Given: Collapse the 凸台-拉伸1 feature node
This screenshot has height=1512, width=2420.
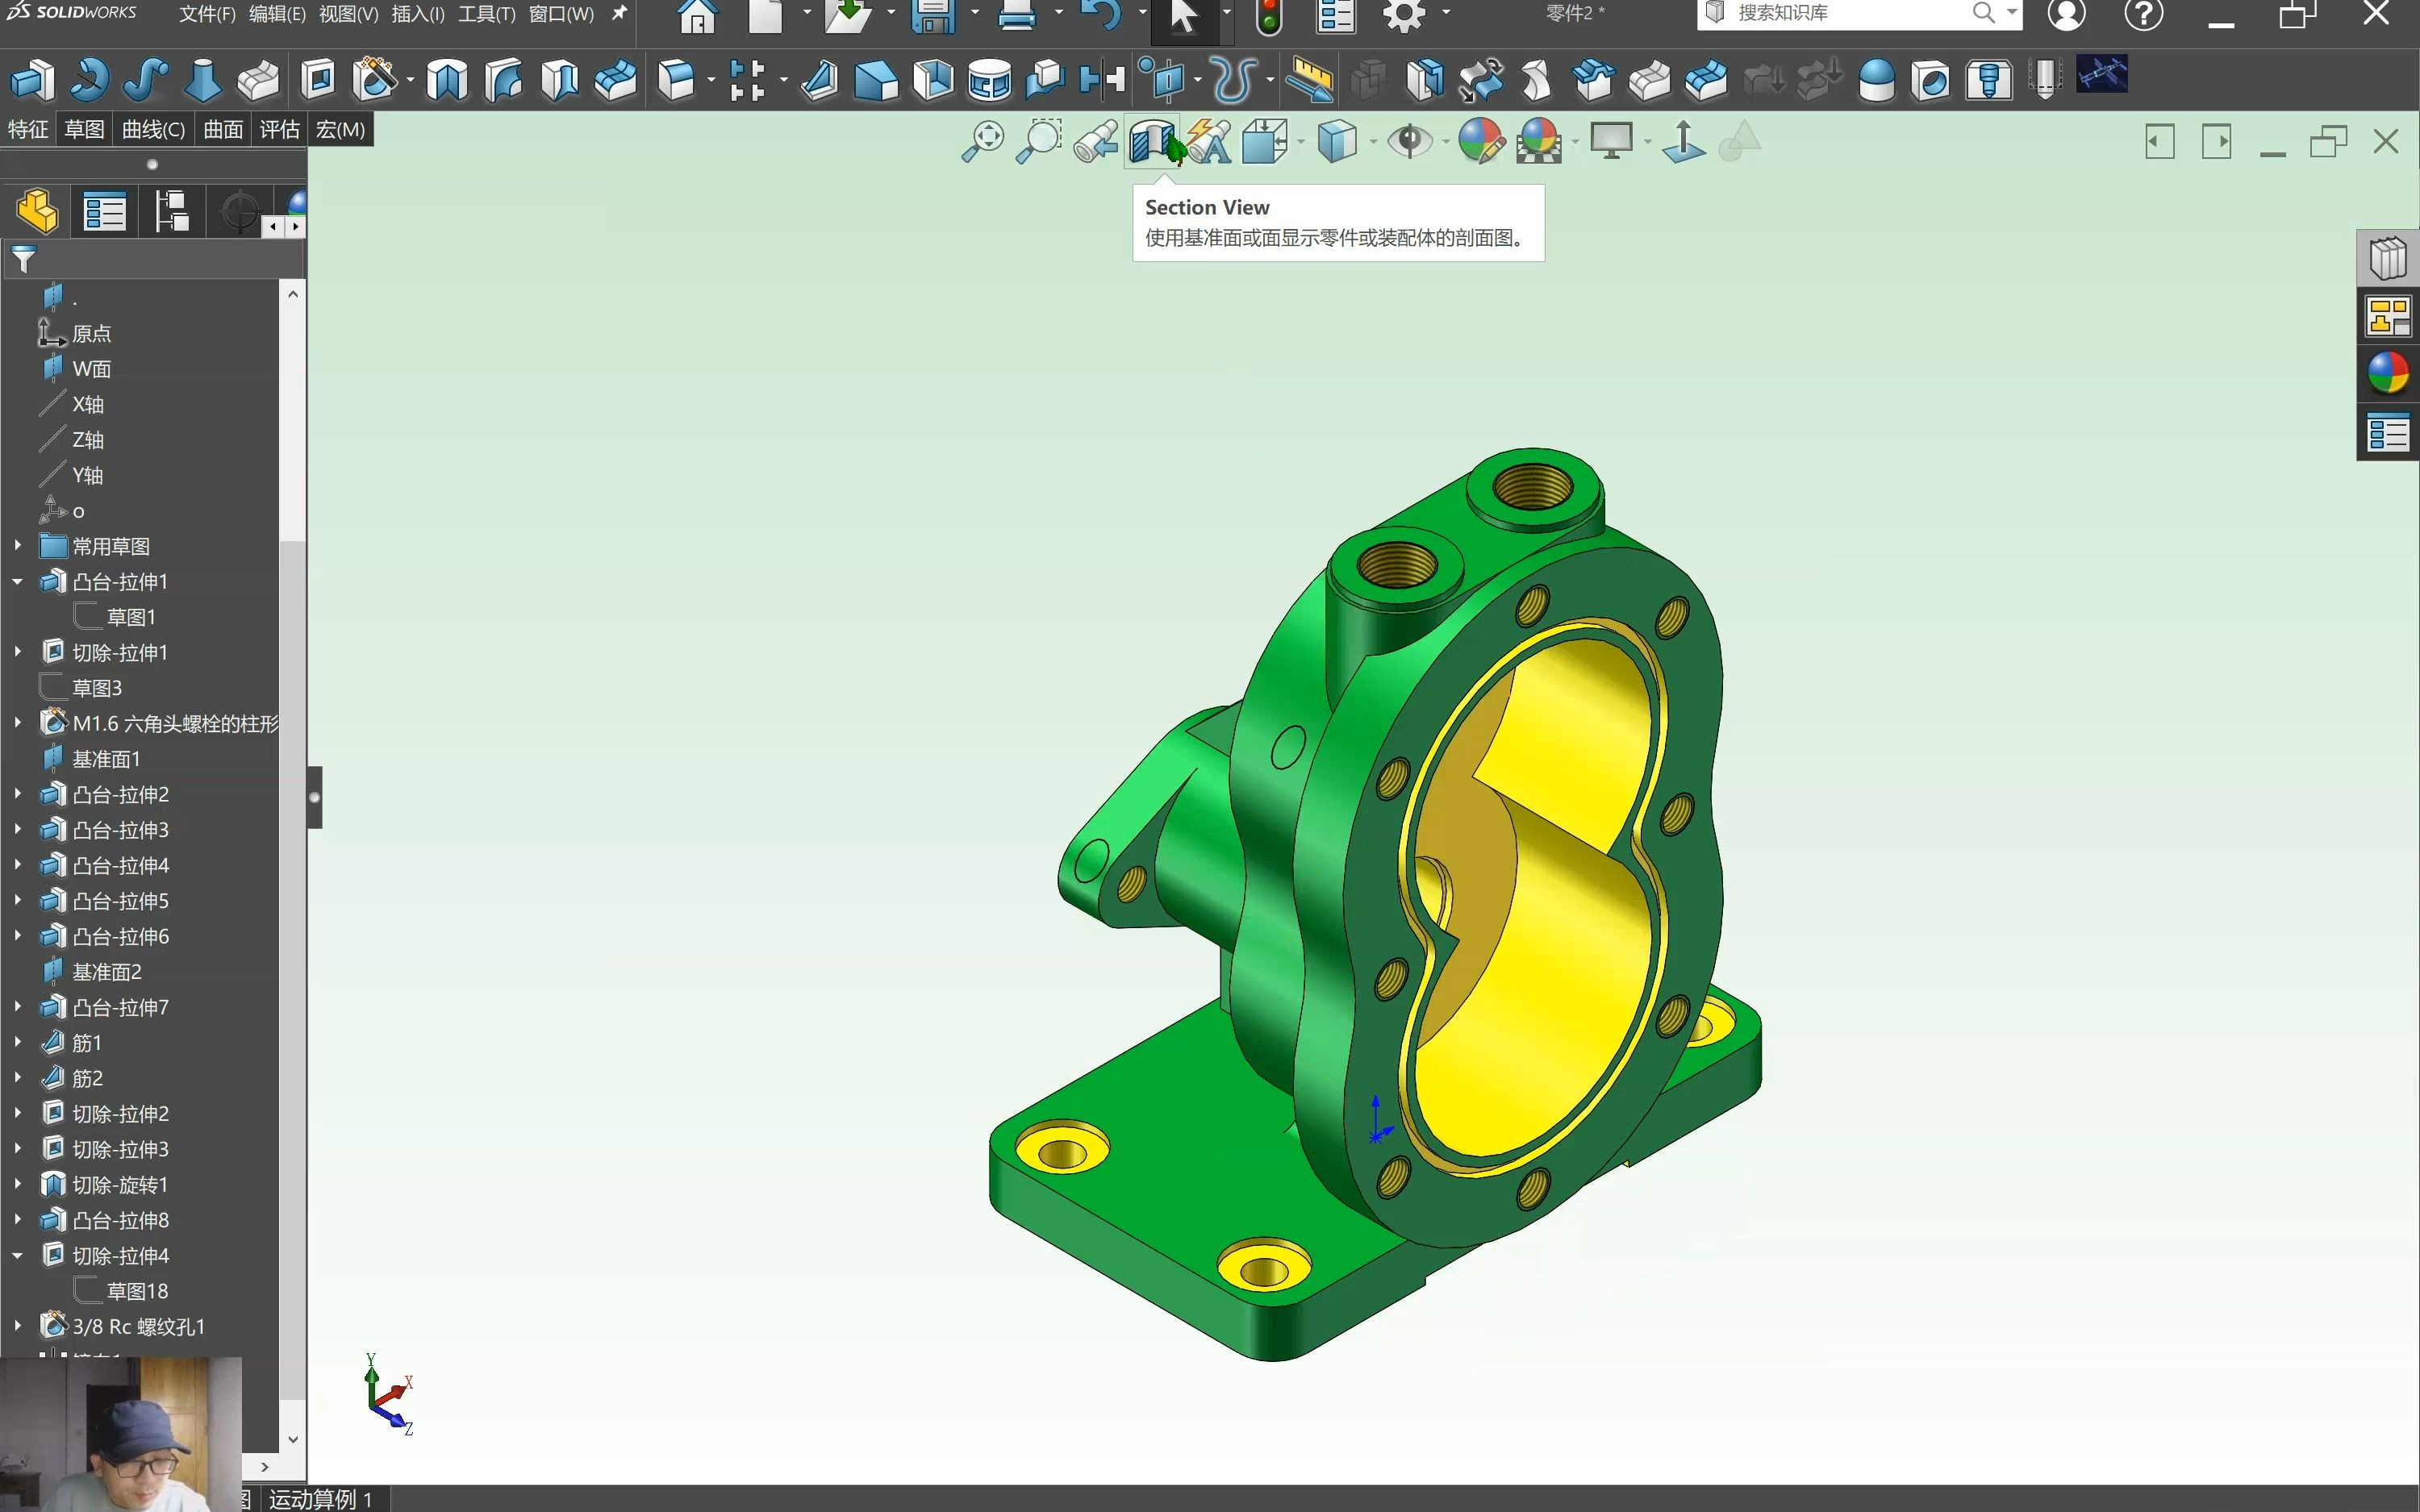Looking at the screenshot, I should coord(17,581).
